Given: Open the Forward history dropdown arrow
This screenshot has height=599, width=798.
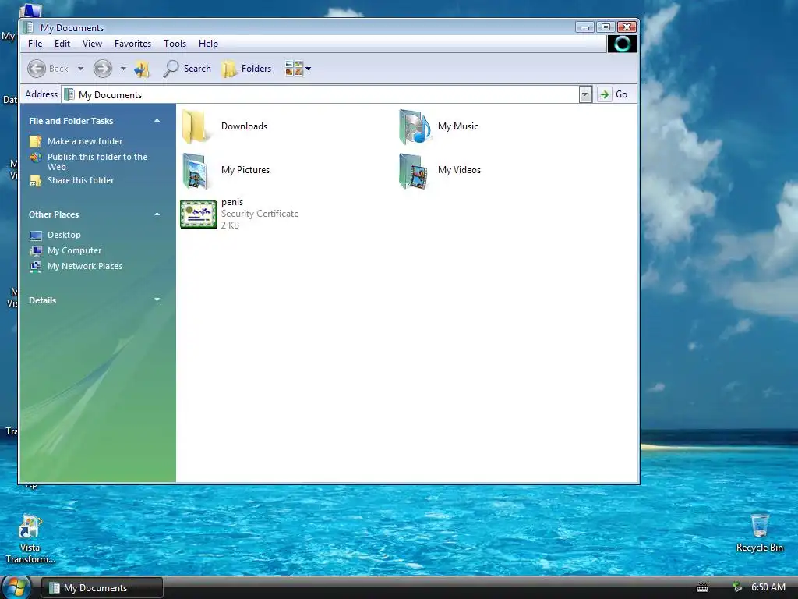Looking at the screenshot, I should point(123,69).
